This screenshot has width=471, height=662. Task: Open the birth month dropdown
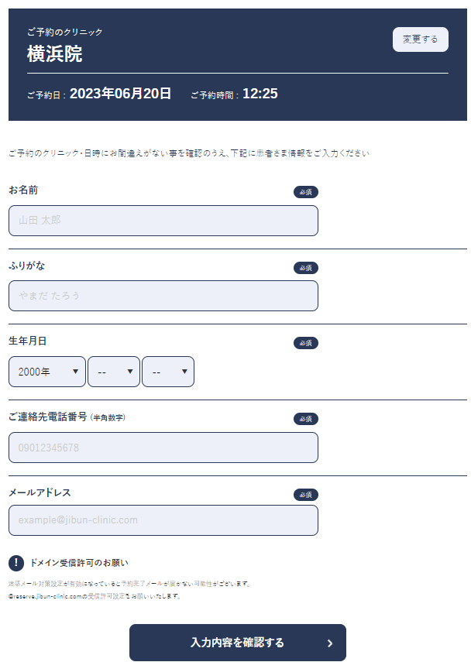pyautogui.click(x=114, y=372)
